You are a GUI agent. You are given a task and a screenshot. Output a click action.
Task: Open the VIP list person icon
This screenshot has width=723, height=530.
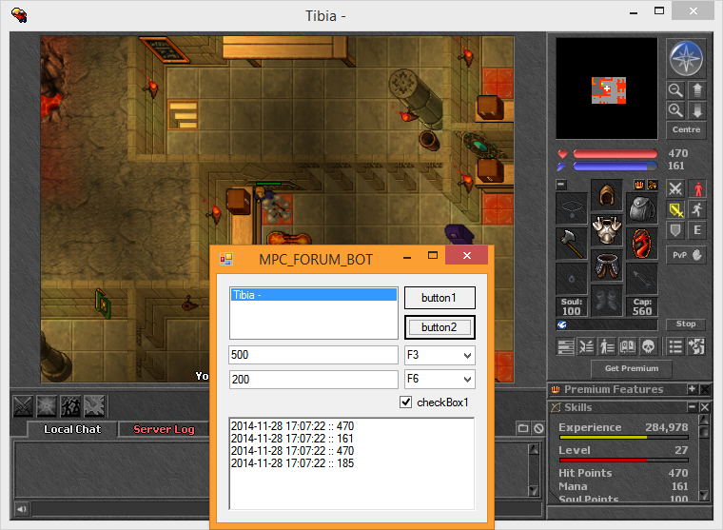coord(607,346)
